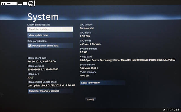Toggle the Participate in client beta checkbox

(x=30, y=46)
